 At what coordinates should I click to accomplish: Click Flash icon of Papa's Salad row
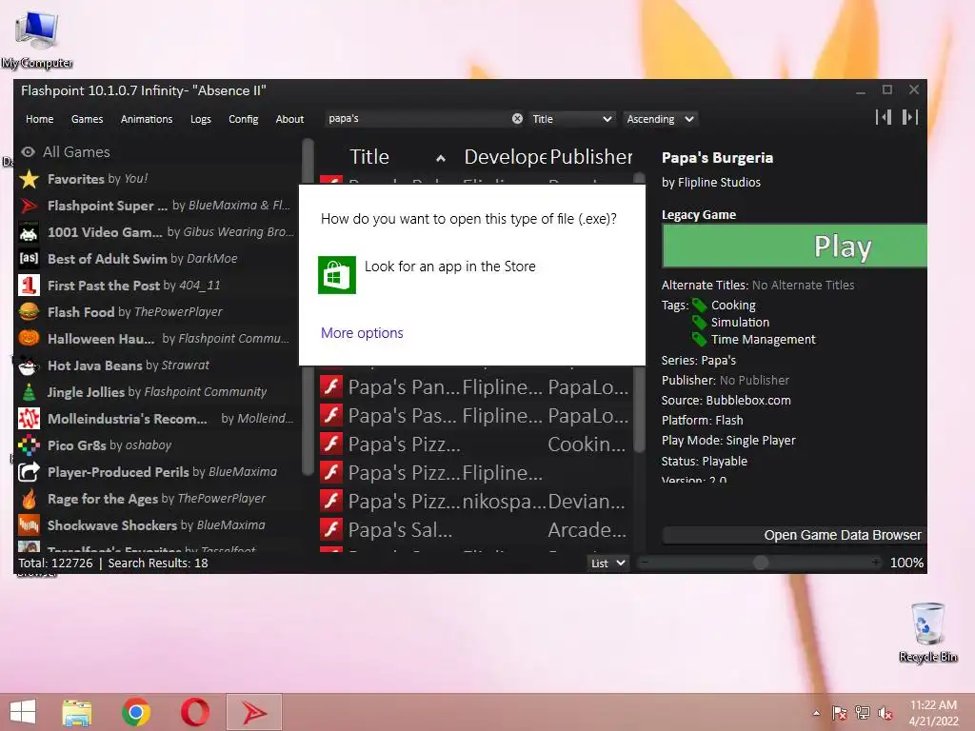[331, 529]
